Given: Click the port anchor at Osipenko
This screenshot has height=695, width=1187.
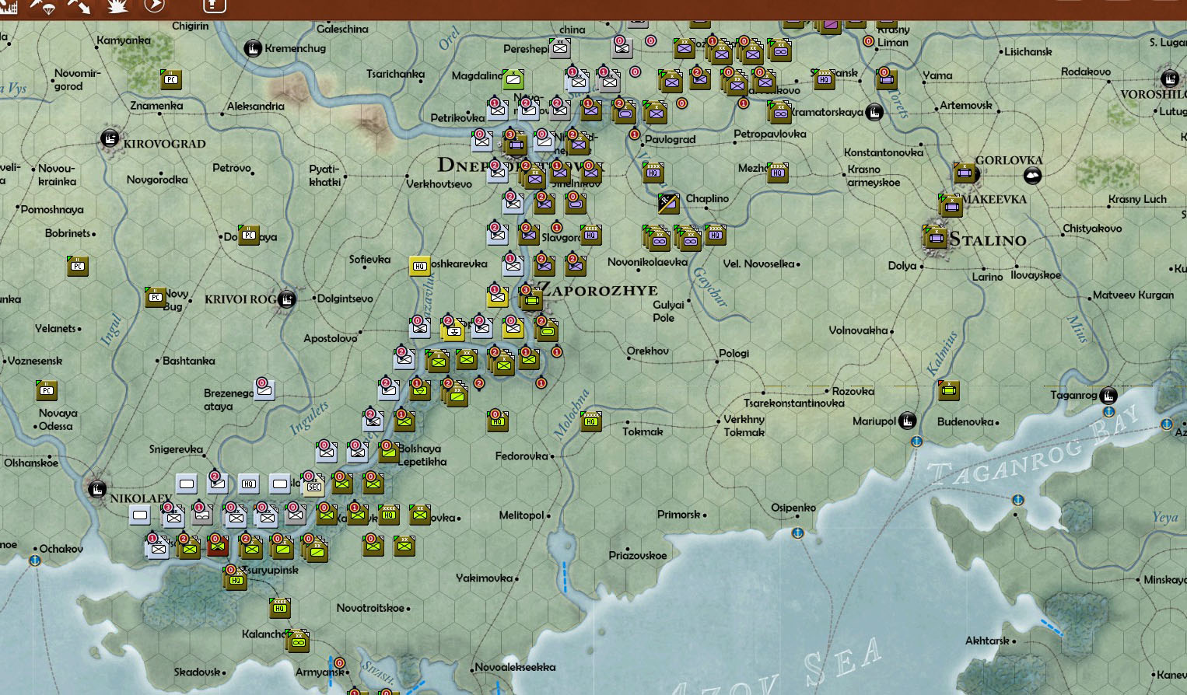Looking at the screenshot, I should 797,533.
